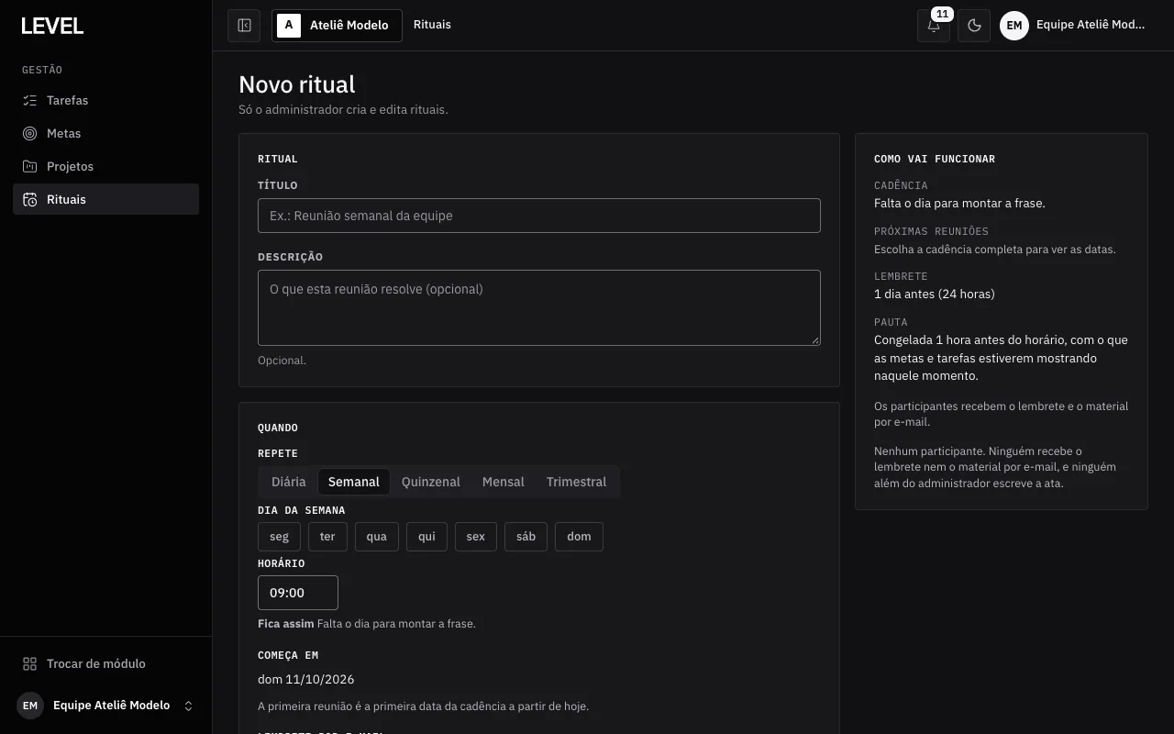The height and width of the screenshot is (734, 1174).
Task: Focus the Título input field
Action: (x=539, y=216)
